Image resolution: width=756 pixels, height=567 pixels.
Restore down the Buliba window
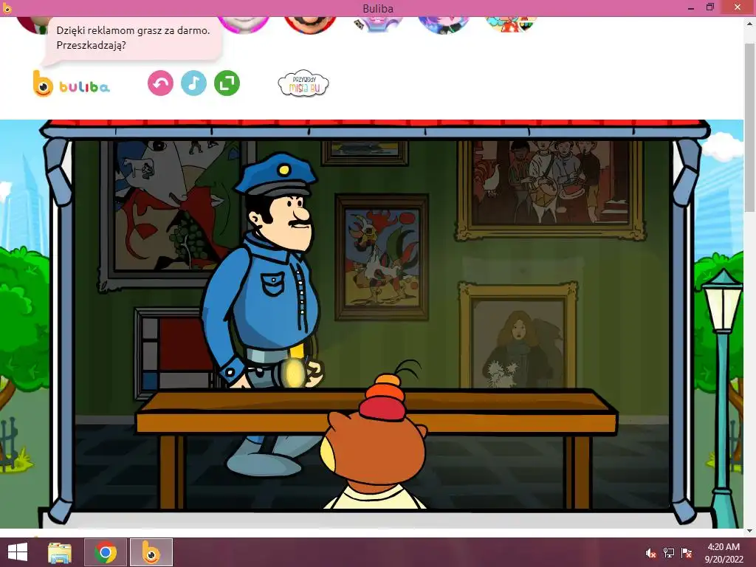pos(710,7)
